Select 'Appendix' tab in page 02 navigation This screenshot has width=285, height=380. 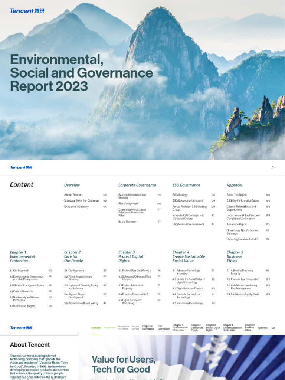point(263,328)
